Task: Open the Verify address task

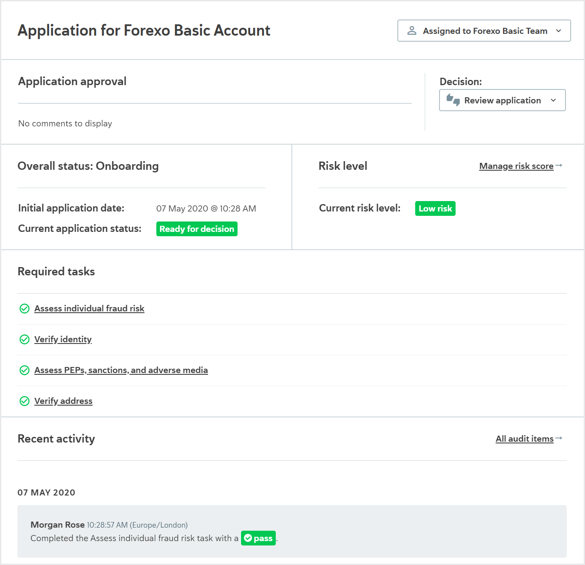Action: pos(63,401)
